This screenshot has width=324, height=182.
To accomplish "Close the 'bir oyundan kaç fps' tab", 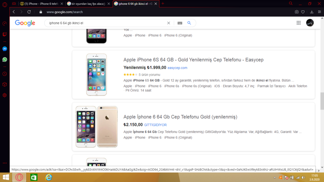I will [109, 4].
